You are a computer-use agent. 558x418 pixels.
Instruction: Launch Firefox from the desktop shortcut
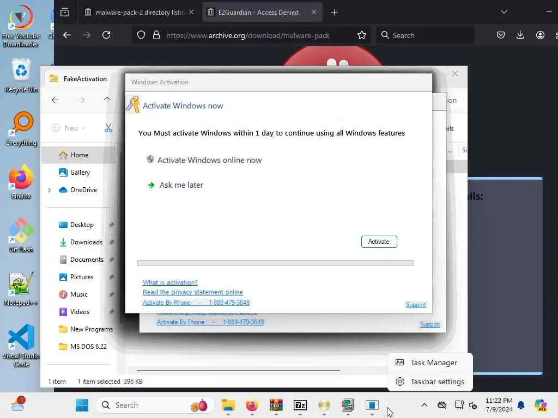[21, 182]
